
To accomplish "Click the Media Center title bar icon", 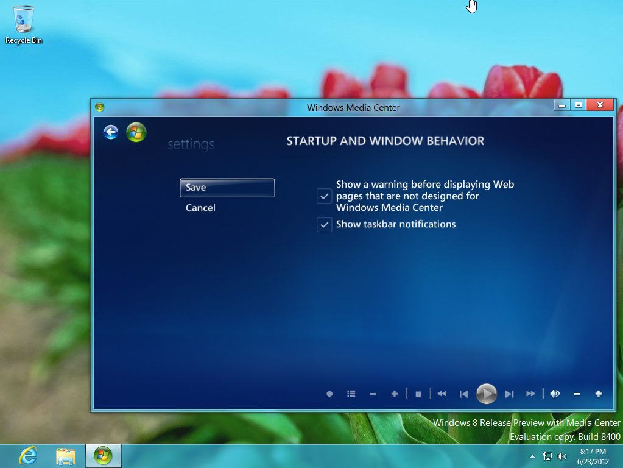I will (x=99, y=107).
